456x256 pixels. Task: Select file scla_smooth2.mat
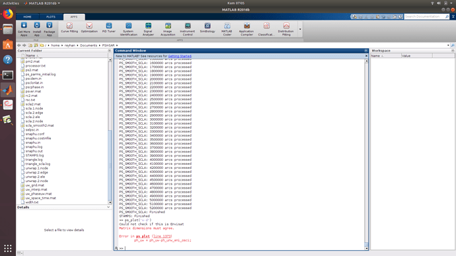(40, 125)
